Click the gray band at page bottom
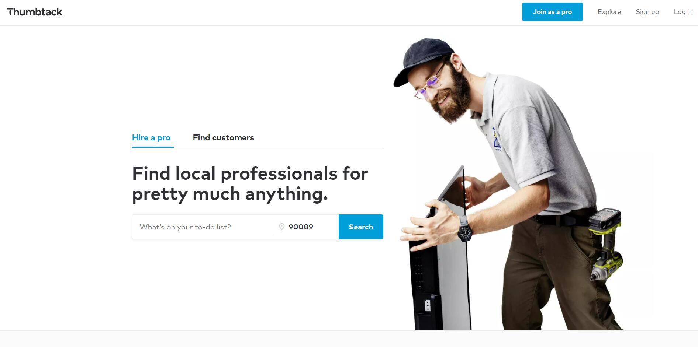698x347 pixels. (x=349, y=339)
